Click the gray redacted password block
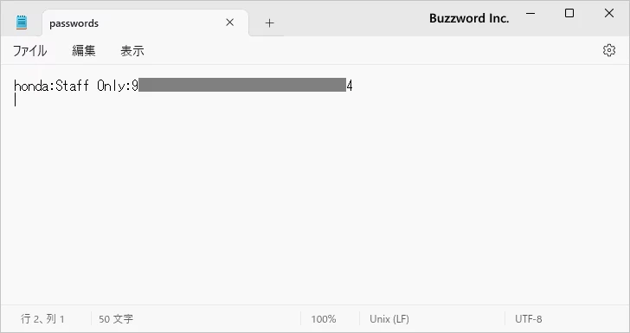The height and width of the screenshot is (333, 630). tap(242, 85)
